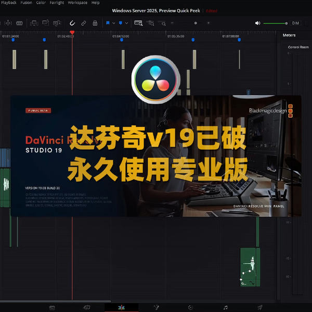Toggle Position Lock padlock icon

95,23
